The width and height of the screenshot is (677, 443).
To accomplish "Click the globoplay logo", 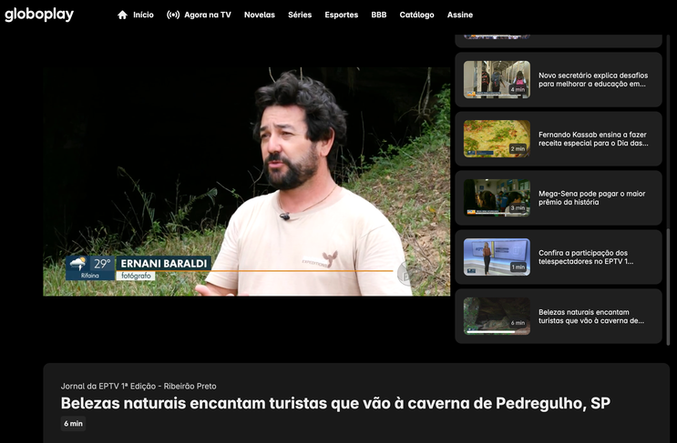I will [39, 15].
